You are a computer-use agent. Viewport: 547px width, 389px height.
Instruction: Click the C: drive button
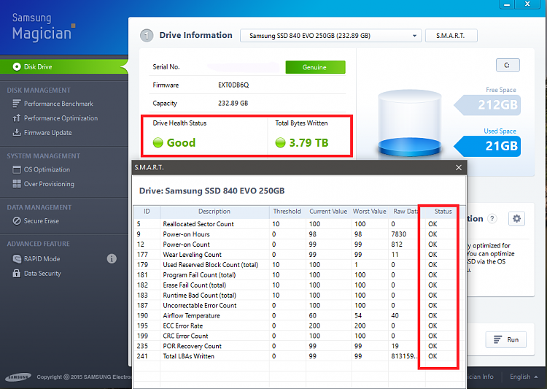click(508, 65)
